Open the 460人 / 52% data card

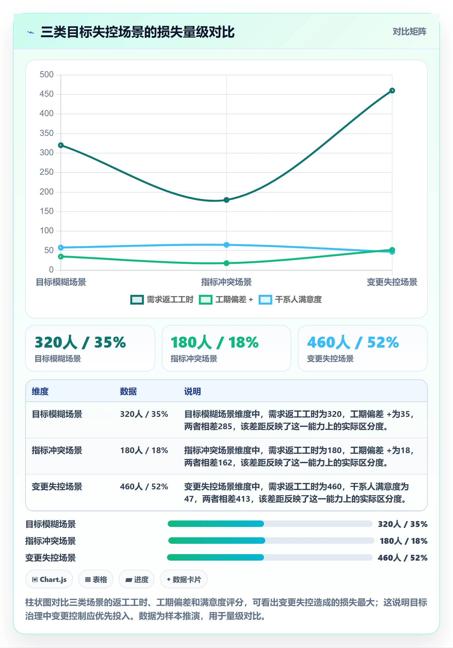(x=363, y=348)
